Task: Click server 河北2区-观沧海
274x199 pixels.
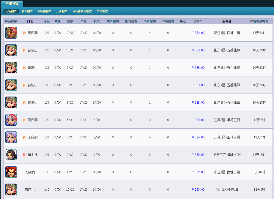Action: pos(227,189)
